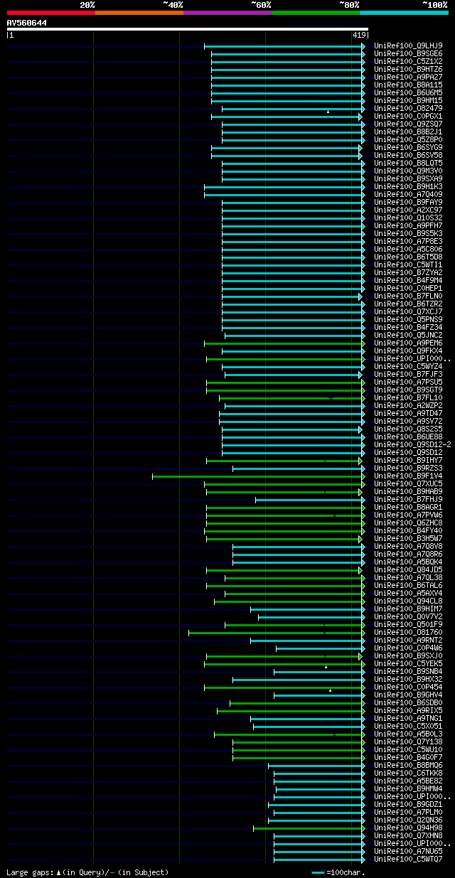Select the label UniRef100_B6SYG9
455x878 pixels.
[408, 147]
